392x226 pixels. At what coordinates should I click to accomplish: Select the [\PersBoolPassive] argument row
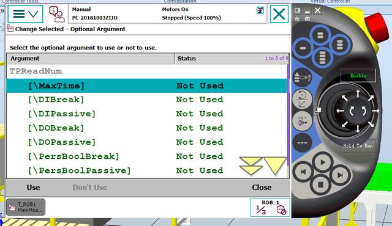pos(146,170)
